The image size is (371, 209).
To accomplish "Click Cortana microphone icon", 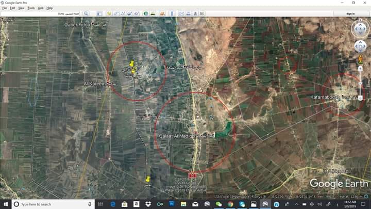I will coord(90,204).
